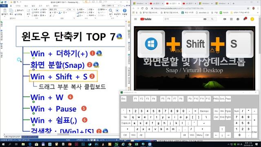Open hyperlink globe on Win + 더하기(+) node

tap(99, 53)
